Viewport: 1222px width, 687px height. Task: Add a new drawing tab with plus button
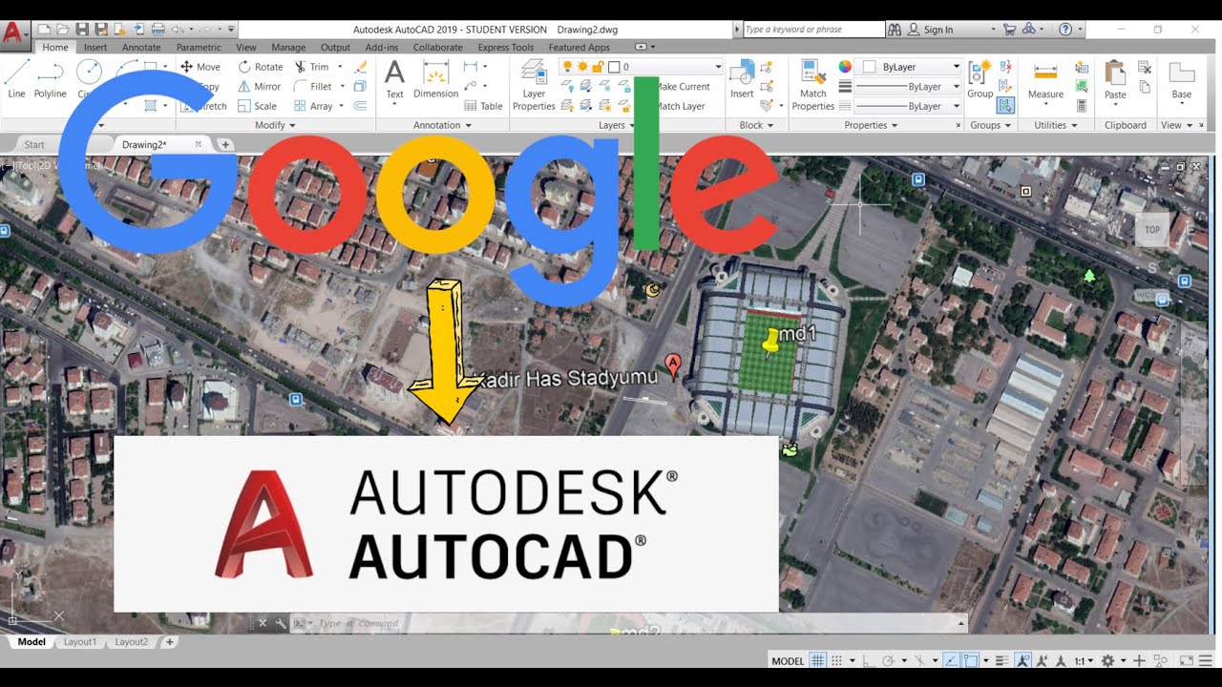pyautogui.click(x=225, y=144)
